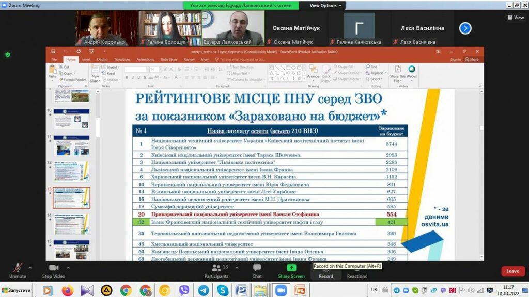Open the Zoom Chat panel
The image size is (529, 297).
(257, 270)
